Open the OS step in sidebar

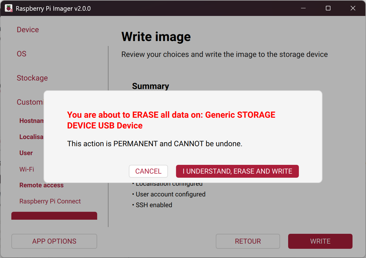21,54
